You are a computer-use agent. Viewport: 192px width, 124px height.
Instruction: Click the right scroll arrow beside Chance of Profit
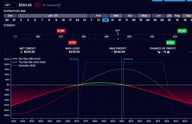(x=189, y=52)
